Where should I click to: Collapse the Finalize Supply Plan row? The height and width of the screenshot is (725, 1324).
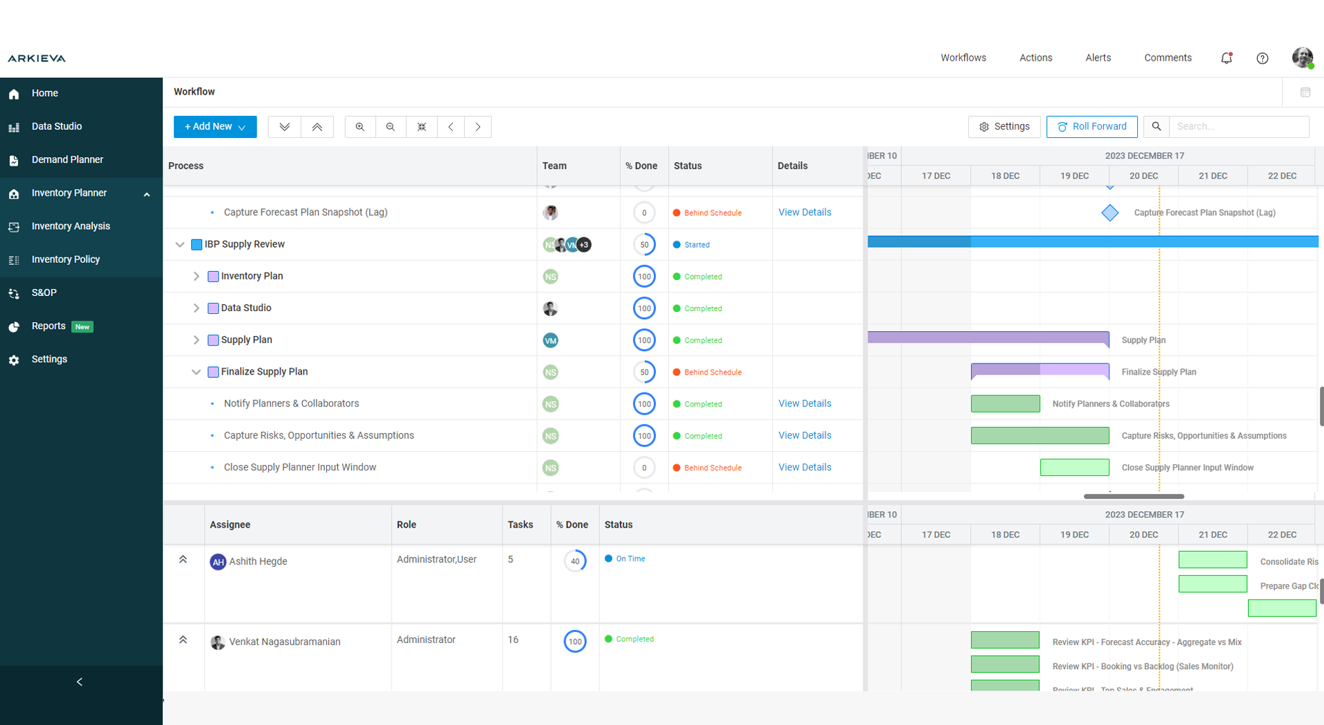pyautogui.click(x=196, y=372)
